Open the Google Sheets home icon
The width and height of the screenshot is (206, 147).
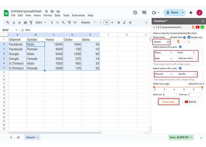(x=6, y=13)
